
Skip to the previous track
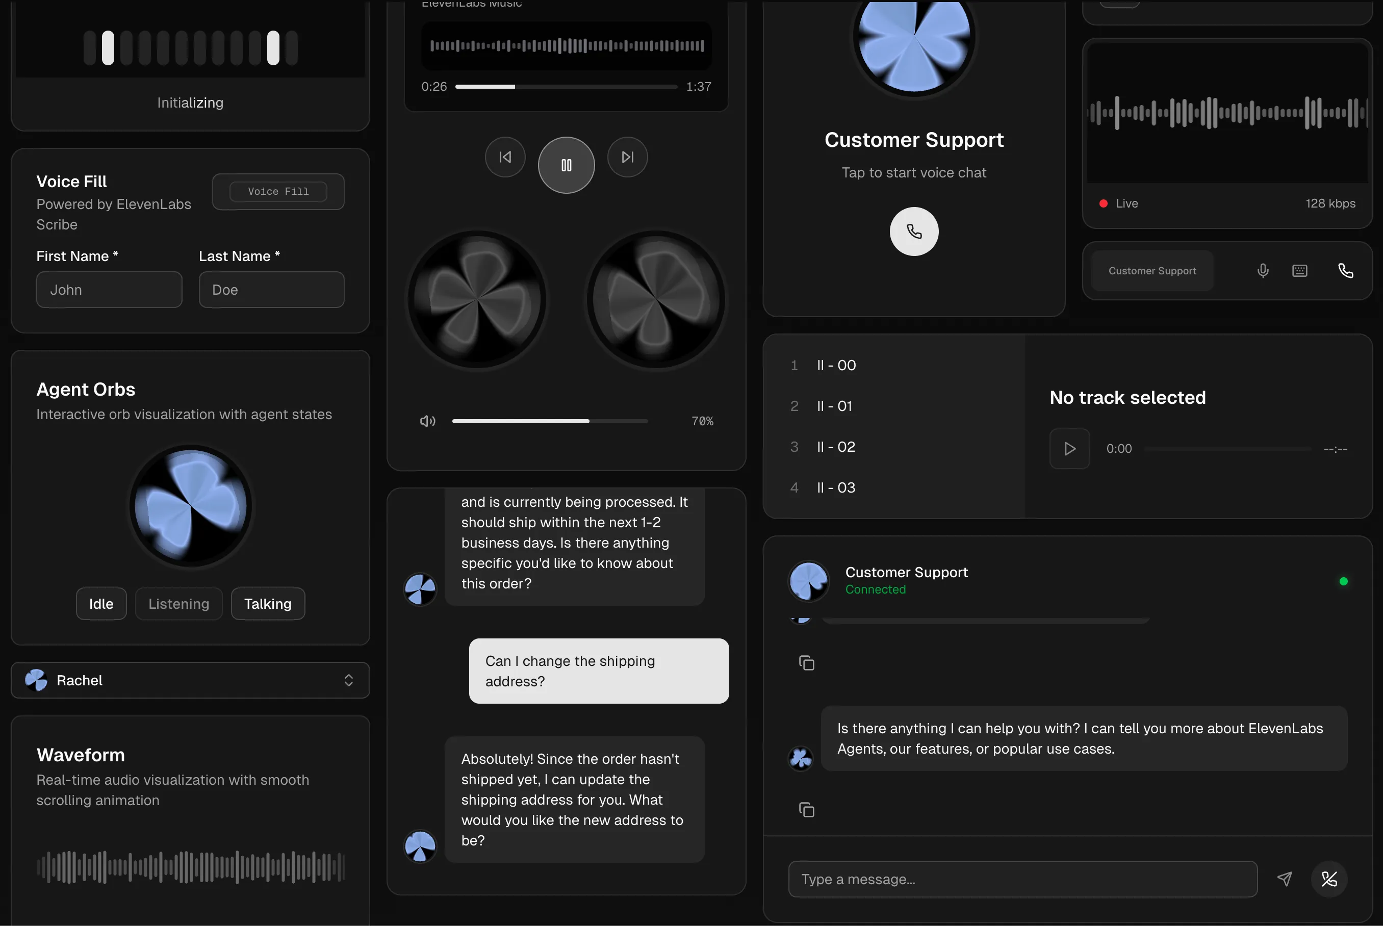coord(505,157)
